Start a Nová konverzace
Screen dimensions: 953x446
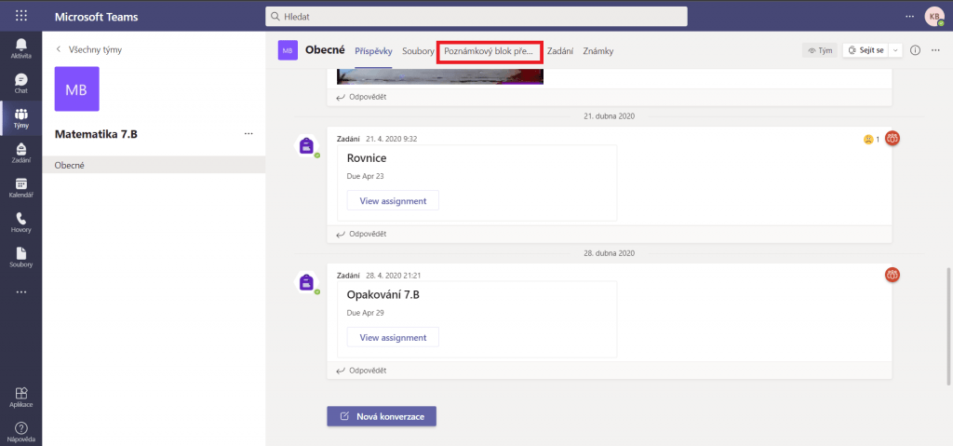click(382, 416)
